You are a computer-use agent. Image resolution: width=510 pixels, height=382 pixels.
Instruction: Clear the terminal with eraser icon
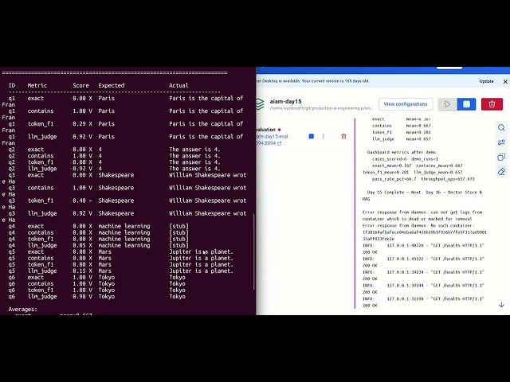click(501, 172)
